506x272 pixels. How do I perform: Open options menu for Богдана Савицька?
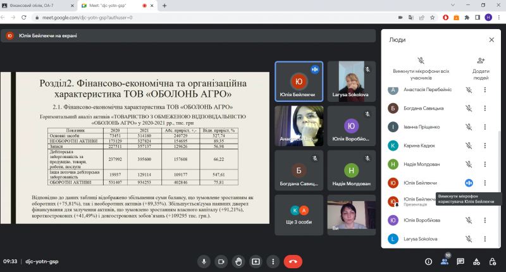click(484, 108)
